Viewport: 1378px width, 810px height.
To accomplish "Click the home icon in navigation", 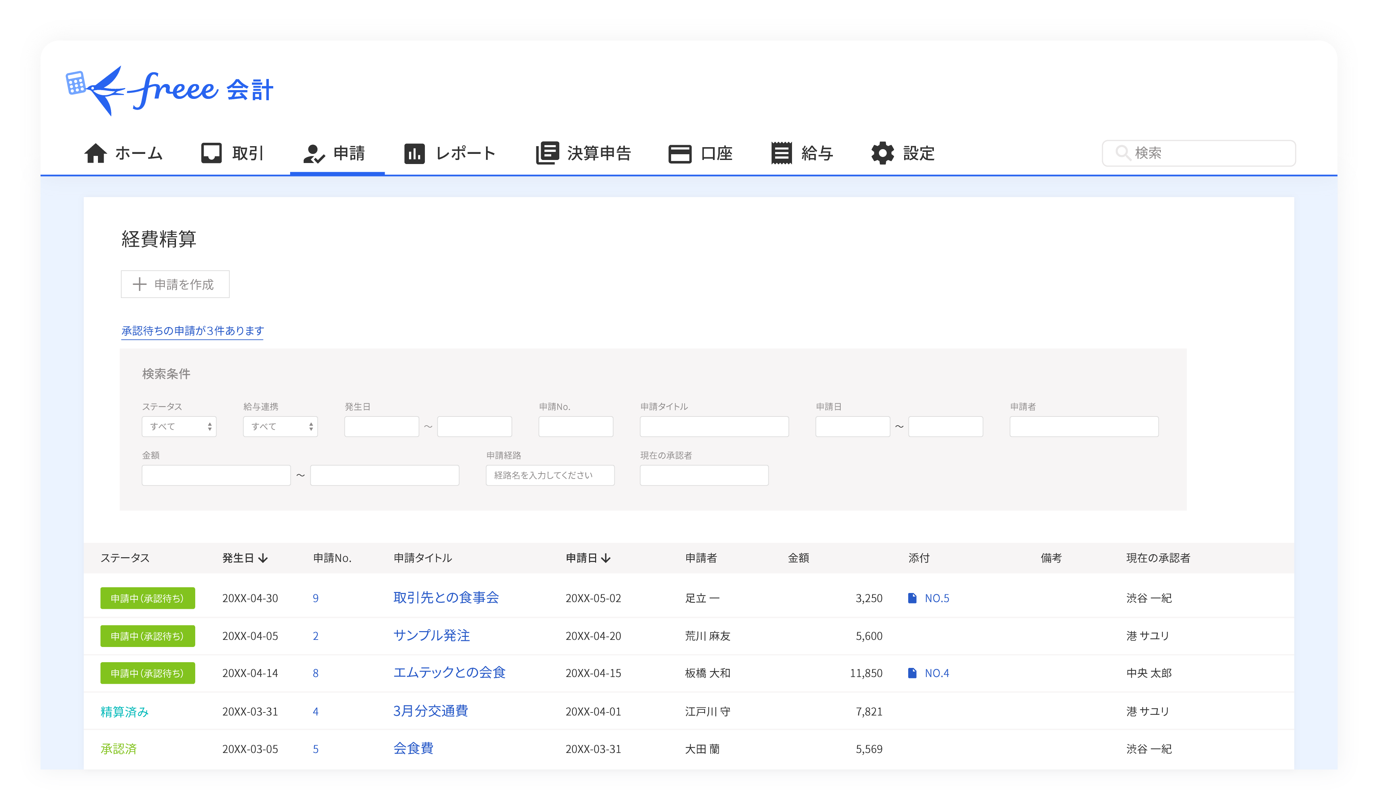I will tap(95, 153).
